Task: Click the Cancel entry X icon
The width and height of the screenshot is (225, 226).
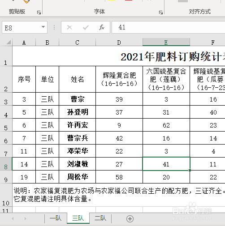Action: pyautogui.click(x=69, y=27)
